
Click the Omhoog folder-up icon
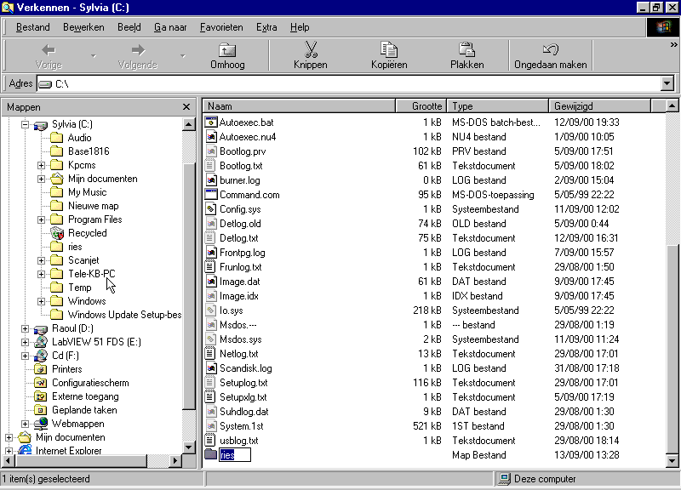227,49
